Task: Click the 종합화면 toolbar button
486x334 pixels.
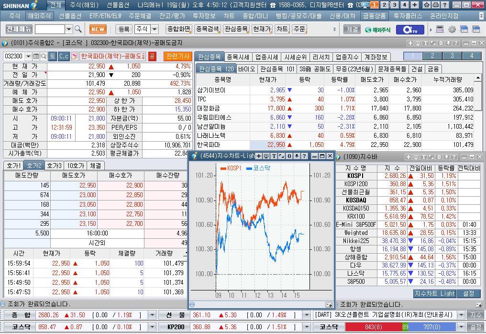Action: (x=179, y=29)
